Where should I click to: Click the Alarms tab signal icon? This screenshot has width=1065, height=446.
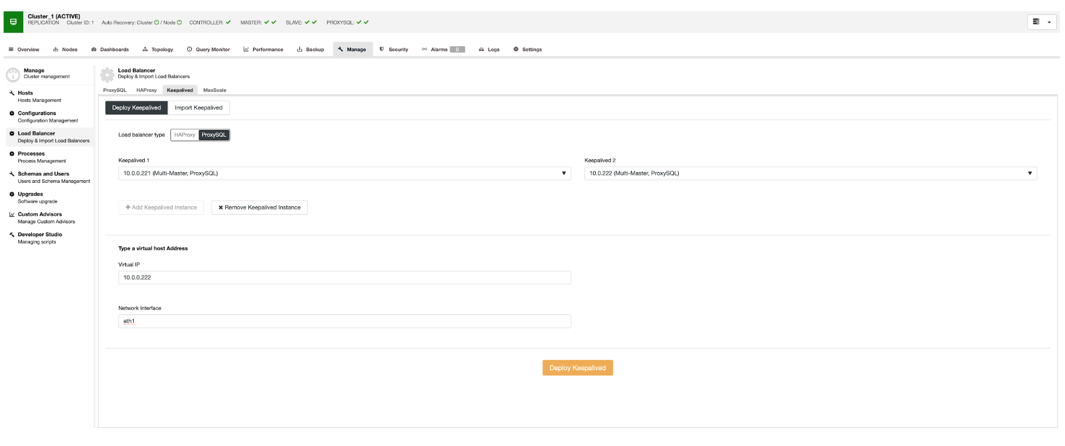425,50
